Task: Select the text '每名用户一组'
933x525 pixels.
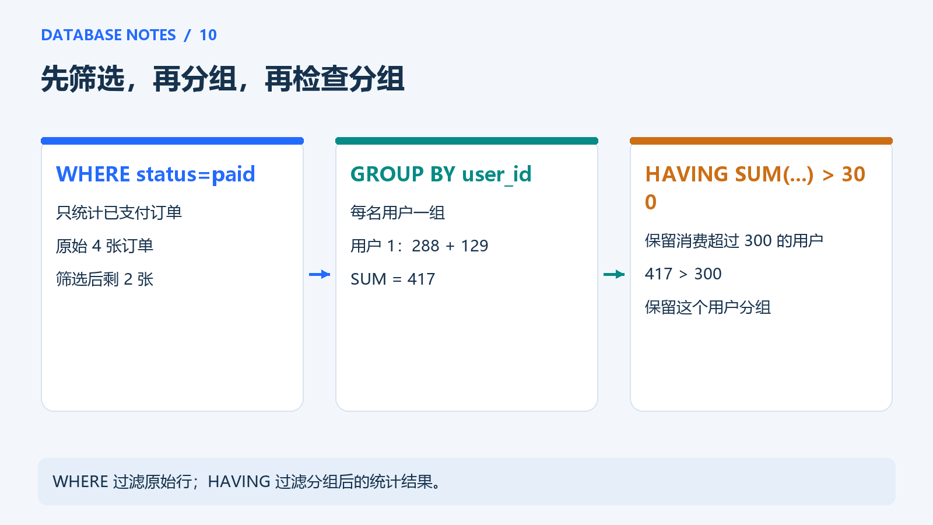Action: pos(398,212)
